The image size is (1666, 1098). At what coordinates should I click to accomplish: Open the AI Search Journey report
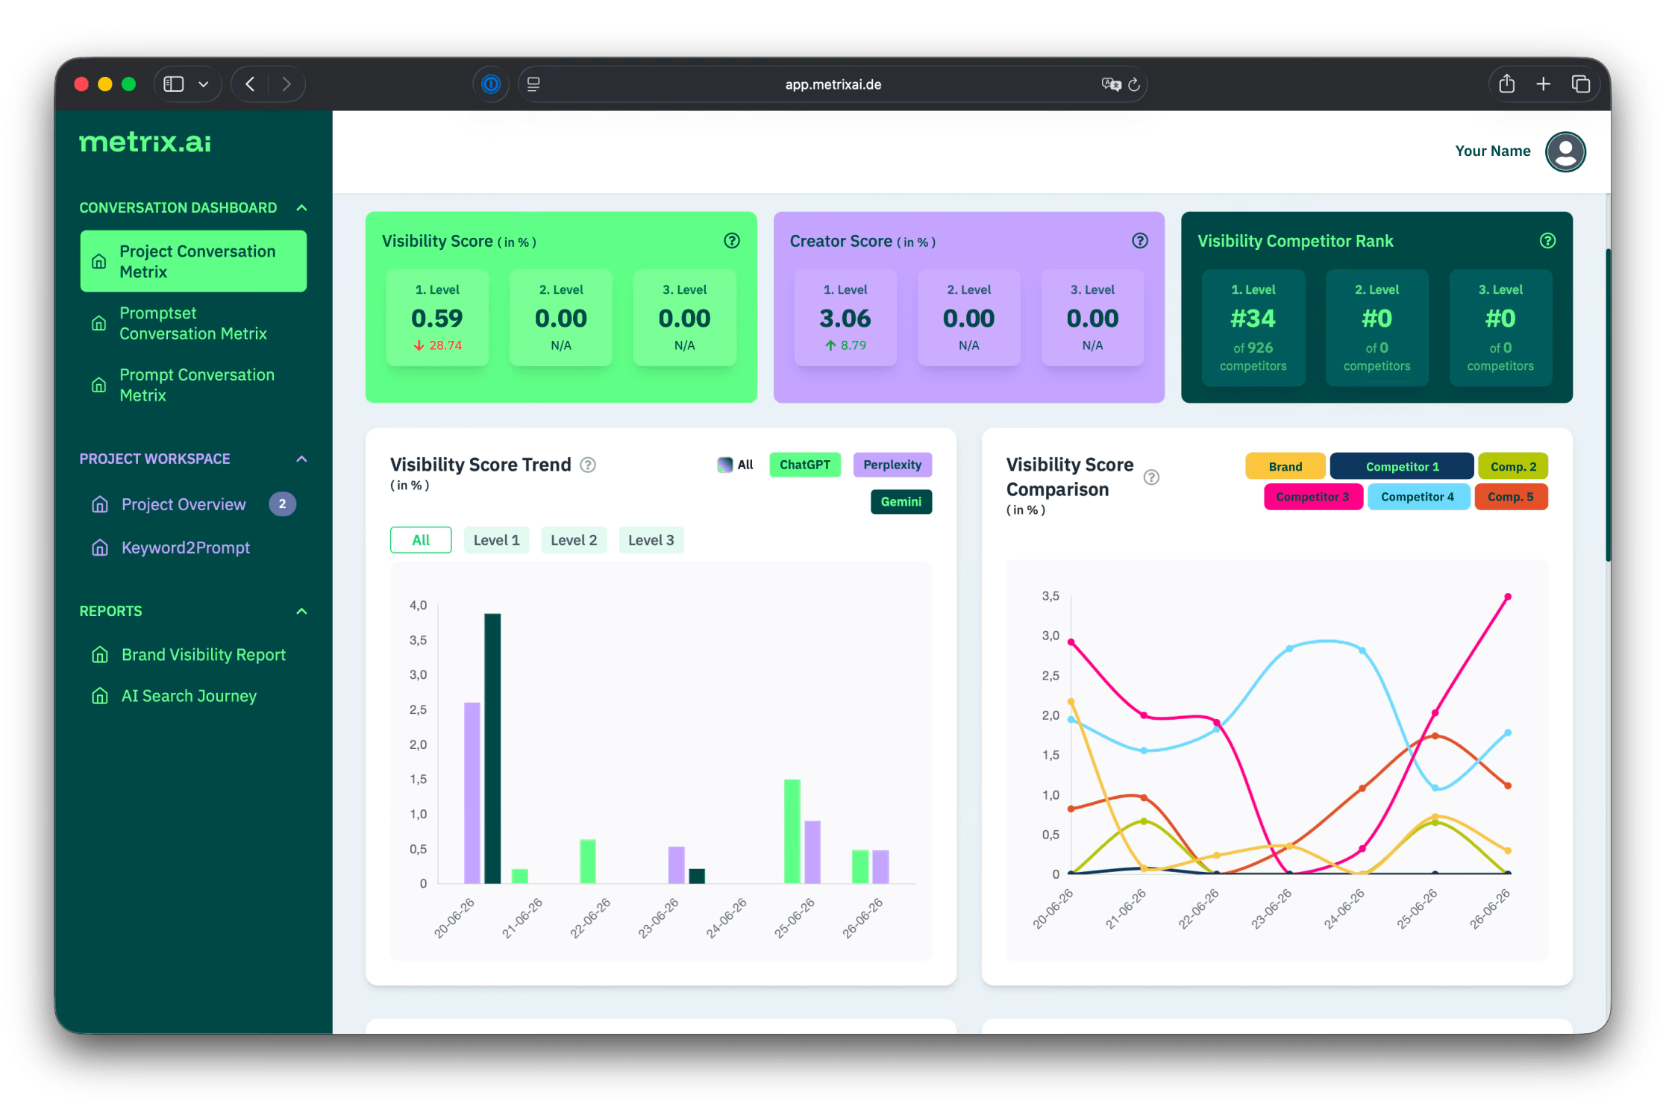click(189, 696)
